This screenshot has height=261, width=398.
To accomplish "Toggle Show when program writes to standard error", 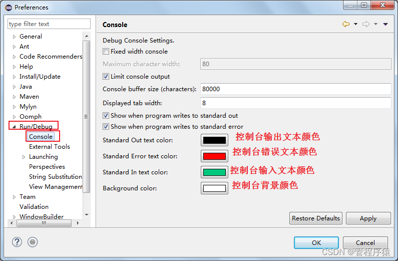I will pos(106,126).
